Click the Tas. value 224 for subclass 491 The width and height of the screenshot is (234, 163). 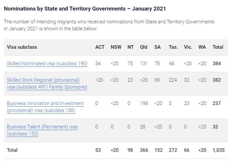173,80
